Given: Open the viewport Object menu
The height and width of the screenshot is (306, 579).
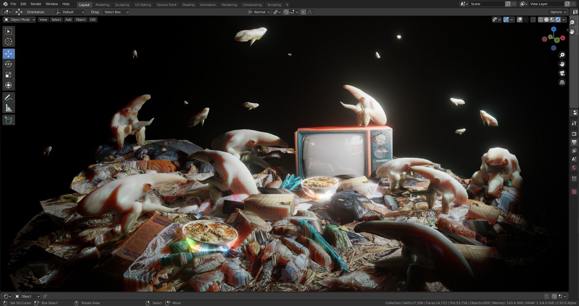Looking at the screenshot, I should click(81, 20).
